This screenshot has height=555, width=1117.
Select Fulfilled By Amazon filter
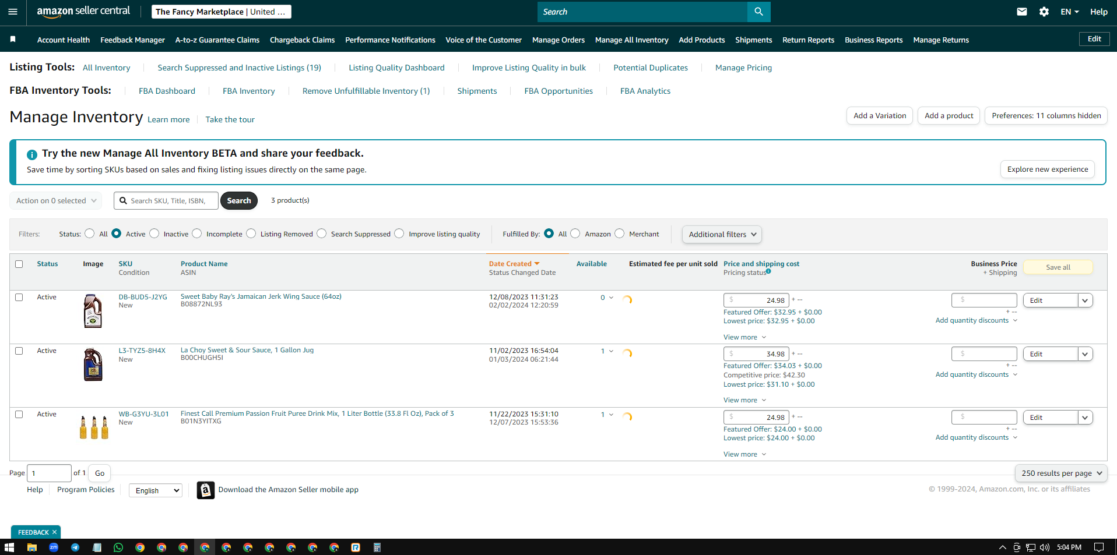click(x=575, y=234)
